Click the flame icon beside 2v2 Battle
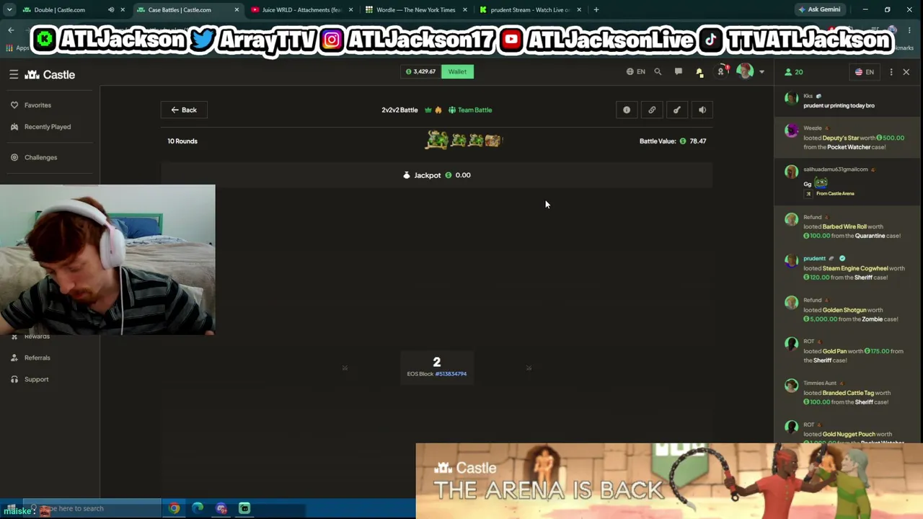923x519 pixels. click(x=438, y=110)
